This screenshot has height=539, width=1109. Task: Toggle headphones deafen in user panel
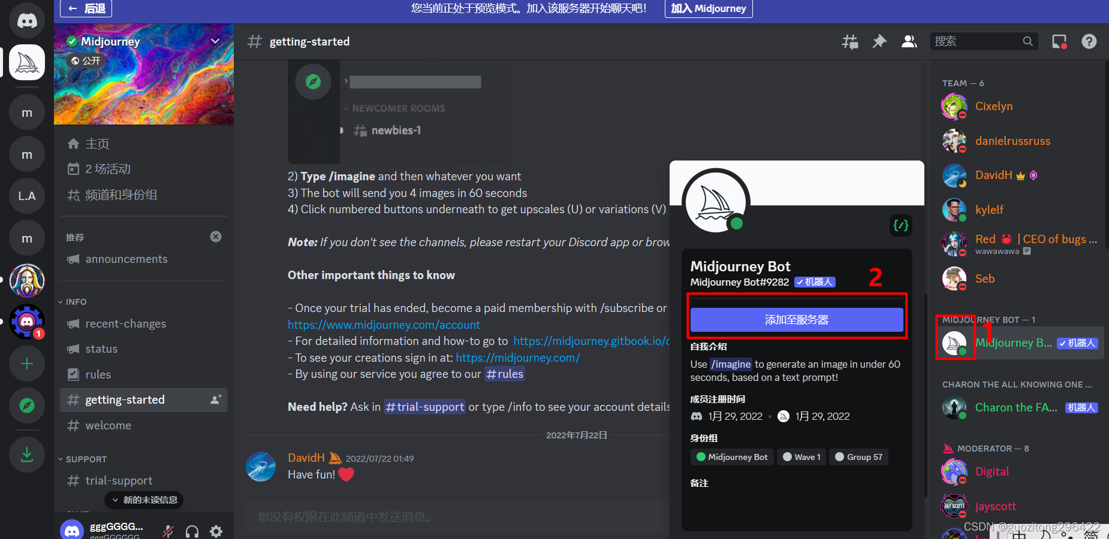192,531
